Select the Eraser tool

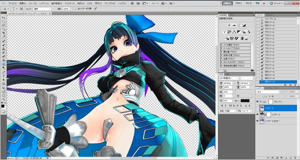tap(4, 56)
